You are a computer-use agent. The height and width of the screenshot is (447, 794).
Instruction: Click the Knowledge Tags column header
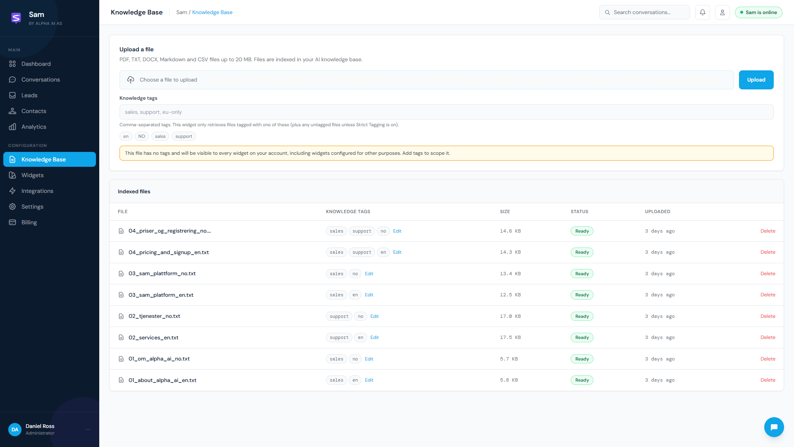click(348, 212)
